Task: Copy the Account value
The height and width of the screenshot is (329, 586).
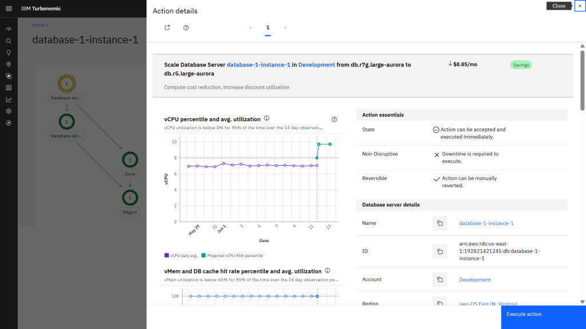Action: click(x=440, y=280)
